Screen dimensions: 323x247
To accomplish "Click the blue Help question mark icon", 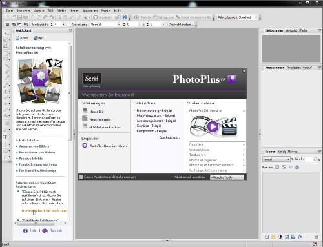I will (125, 17).
